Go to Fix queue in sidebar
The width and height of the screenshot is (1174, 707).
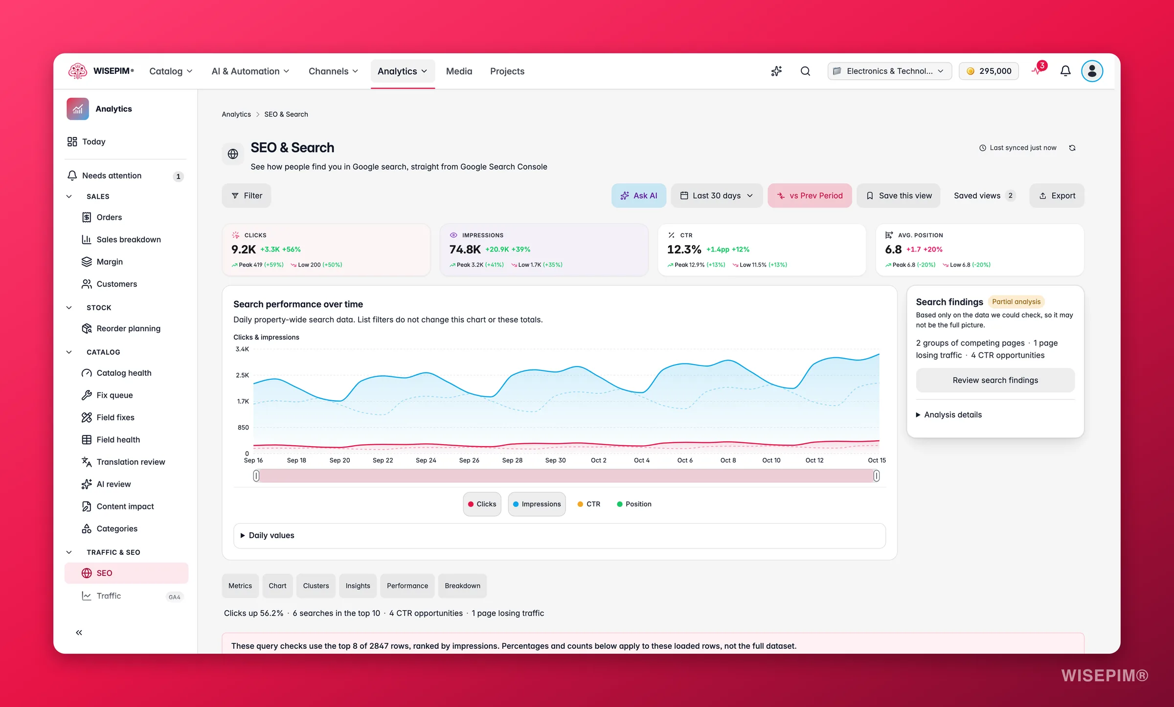tap(126, 395)
